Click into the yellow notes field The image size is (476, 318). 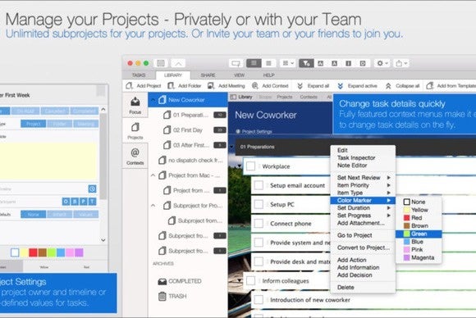[x=49, y=161]
